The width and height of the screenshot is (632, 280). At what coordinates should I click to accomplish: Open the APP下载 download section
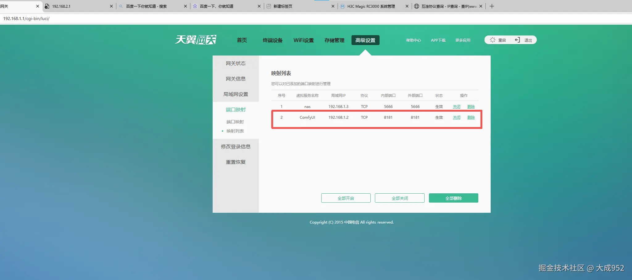[438, 40]
